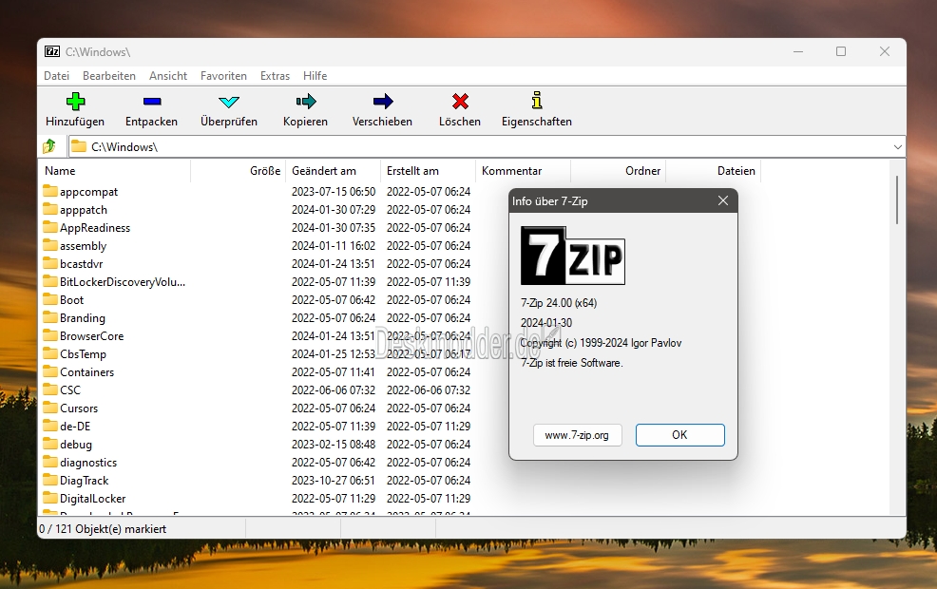Select the Boot folder icon
This screenshot has width=937, height=589.
(50, 299)
